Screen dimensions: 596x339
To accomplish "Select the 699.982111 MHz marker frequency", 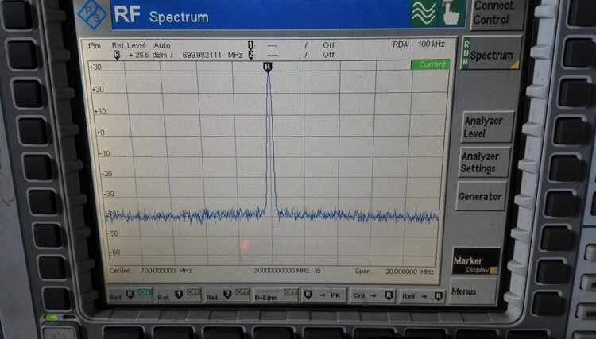I will tap(212, 55).
